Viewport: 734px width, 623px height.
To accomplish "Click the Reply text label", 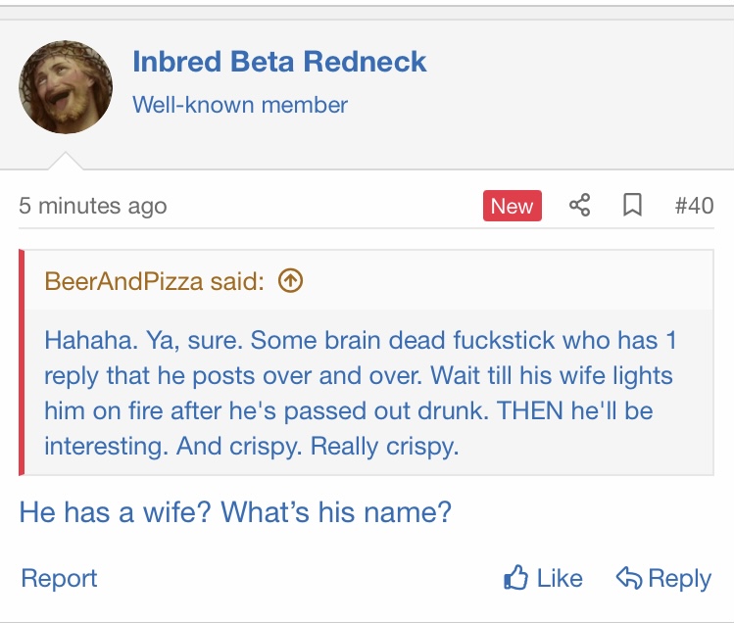I will pyautogui.click(x=679, y=578).
